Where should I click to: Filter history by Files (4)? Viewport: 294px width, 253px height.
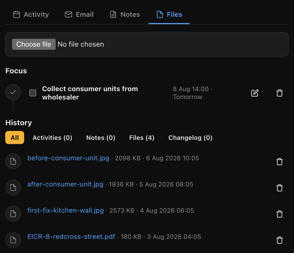(142, 137)
